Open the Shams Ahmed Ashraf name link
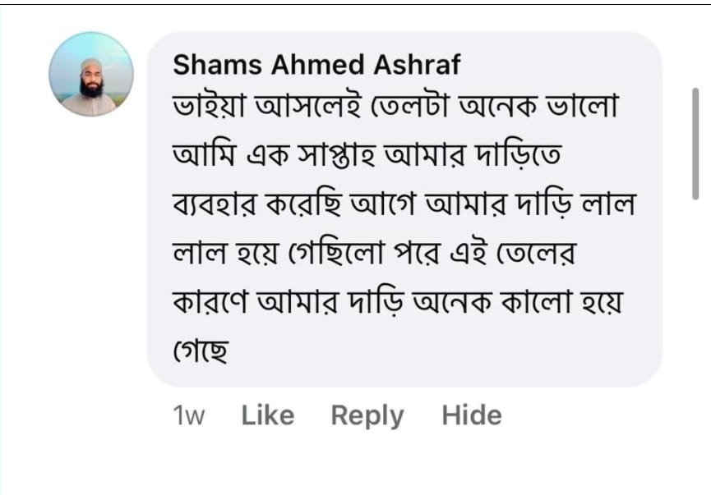The image size is (711, 495). click(x=316, y=64)
